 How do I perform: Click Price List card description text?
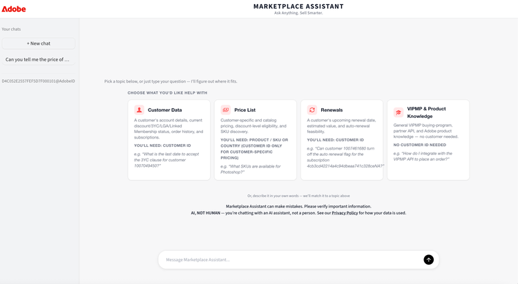(253, 126)
